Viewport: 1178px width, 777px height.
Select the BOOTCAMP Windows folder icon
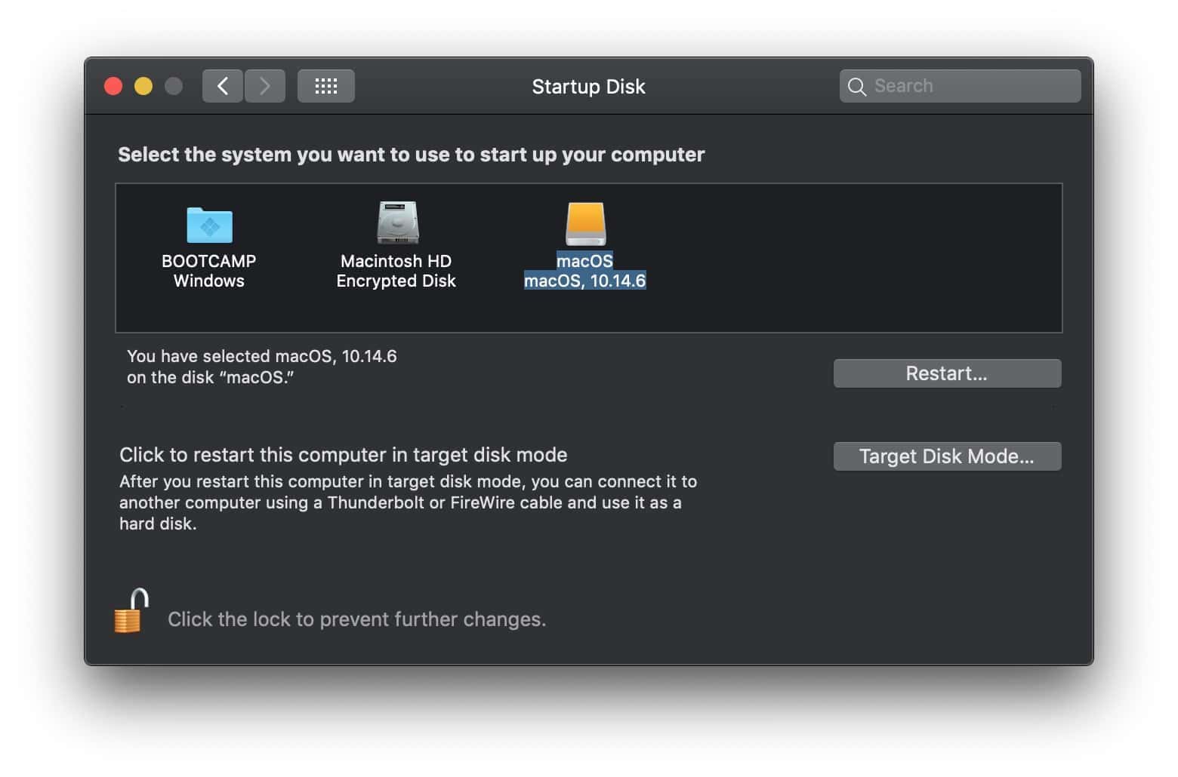(209, 224)
